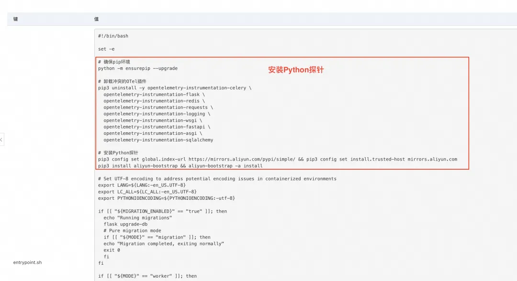Click the opentelemetry-instrumentation-requests line
This screenshot has height=281, width=517.
pyautogui.click(x=158, y=107)
